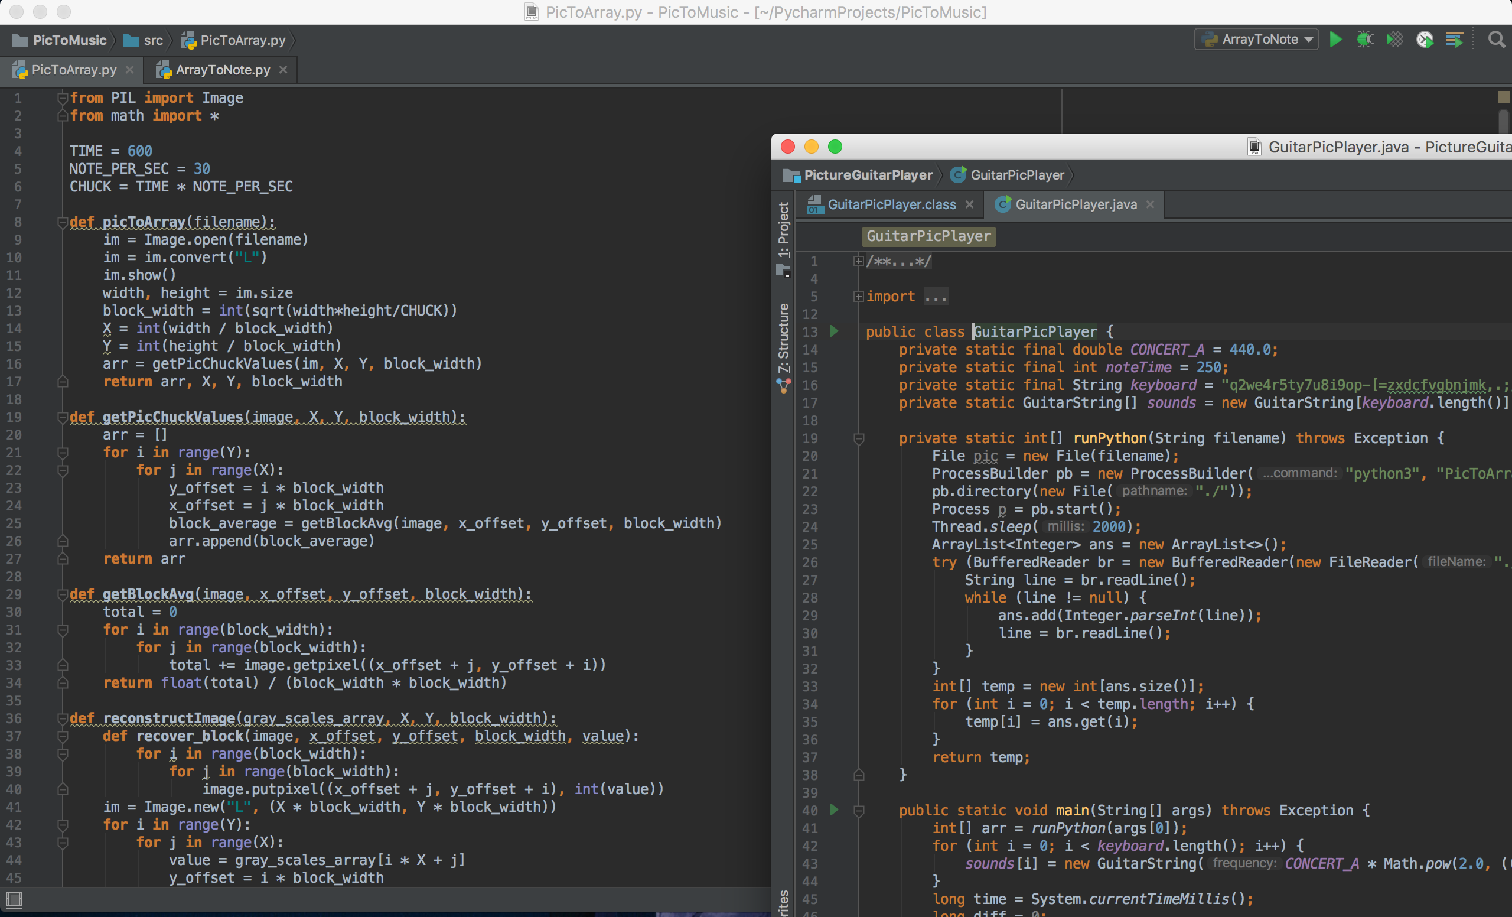Open Search Everywhere magnifier
Screen dimensions: 1512x917
pyautogui.click(x=1496, y=40)
